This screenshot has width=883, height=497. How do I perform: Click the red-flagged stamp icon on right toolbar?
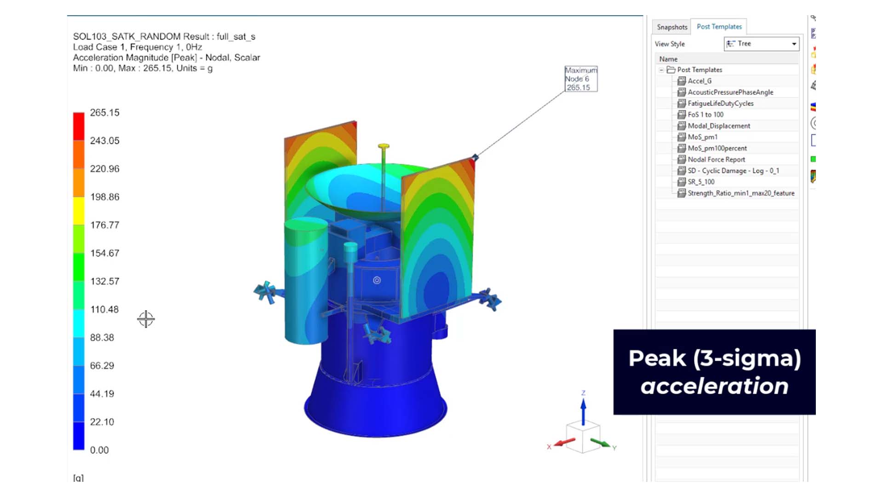click(x=813, y=52)
